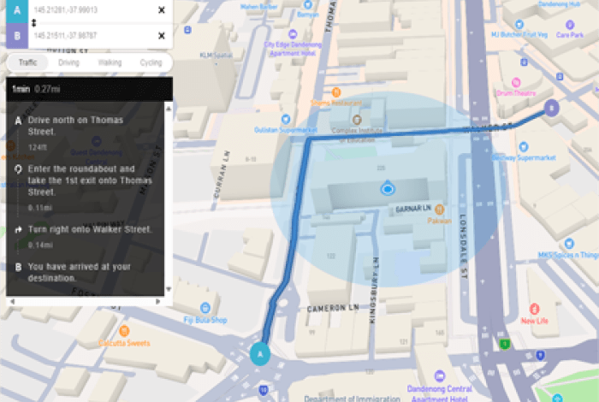Switch to the Driving profile

pyautogui.click(x=68, y=62)
